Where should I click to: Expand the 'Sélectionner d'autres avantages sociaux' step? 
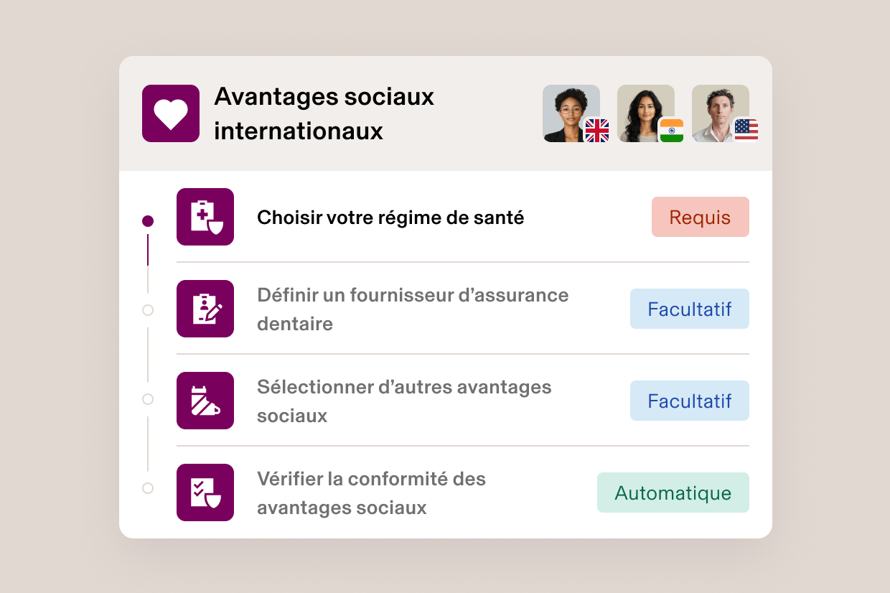(404, 401)
